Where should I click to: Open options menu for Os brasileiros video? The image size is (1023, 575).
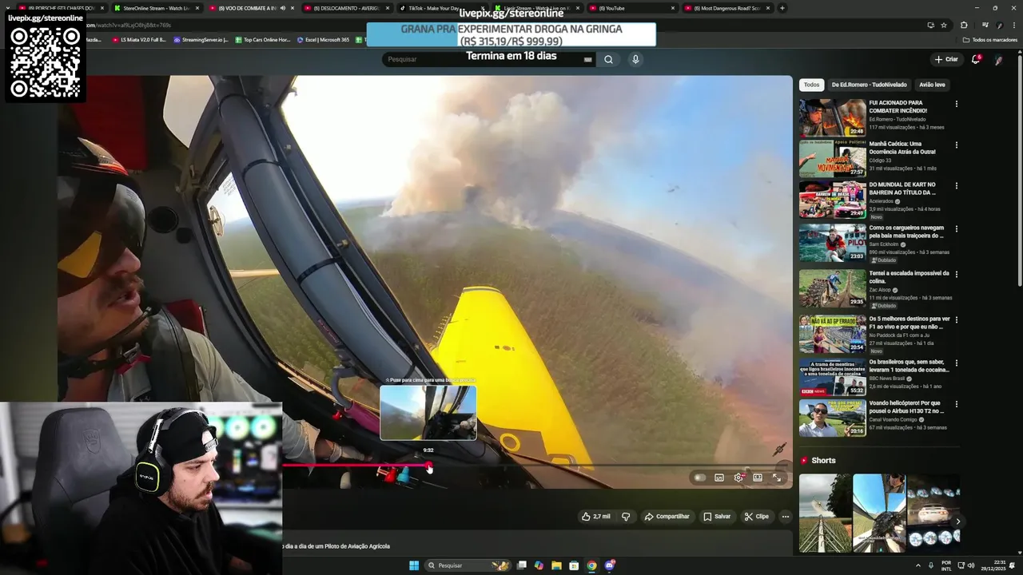click(956, 363)
